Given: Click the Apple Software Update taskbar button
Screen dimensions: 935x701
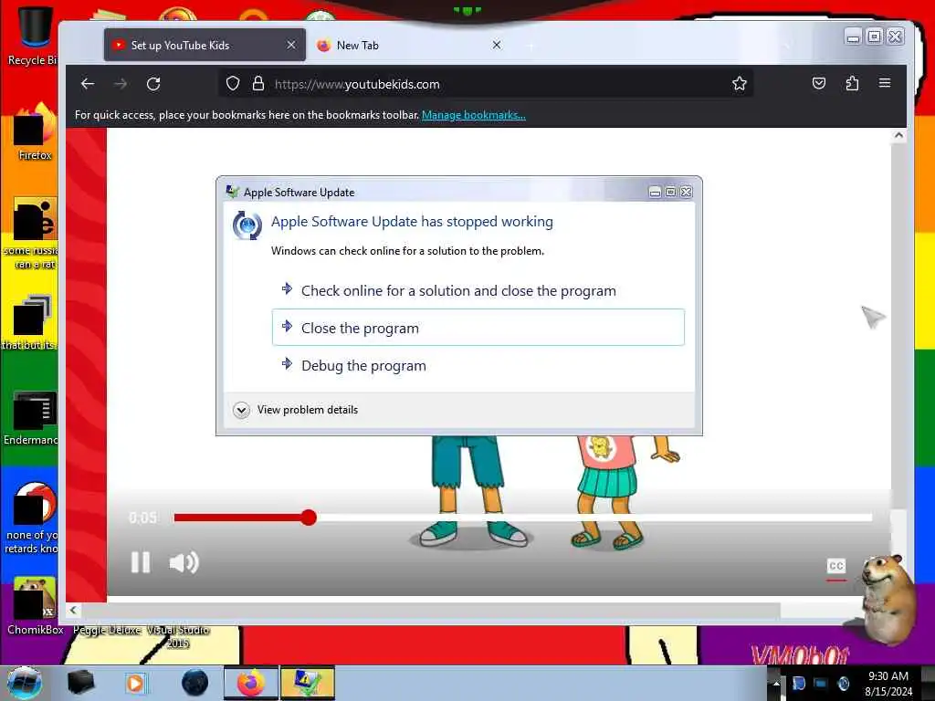Looking at the screenshot, I should (x=308, y=683).
